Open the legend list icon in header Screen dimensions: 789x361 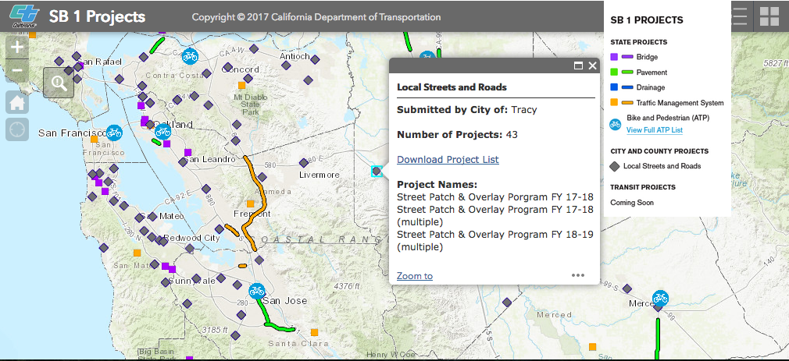pyautogui.click(x=741, y=16)
